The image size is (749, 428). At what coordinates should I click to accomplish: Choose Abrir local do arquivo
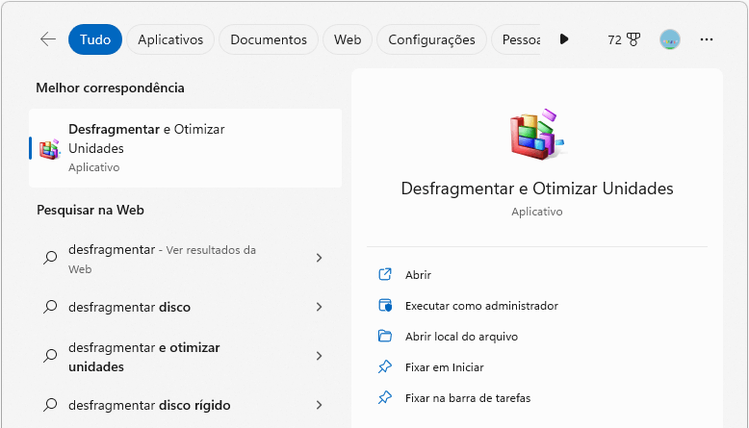461,337
